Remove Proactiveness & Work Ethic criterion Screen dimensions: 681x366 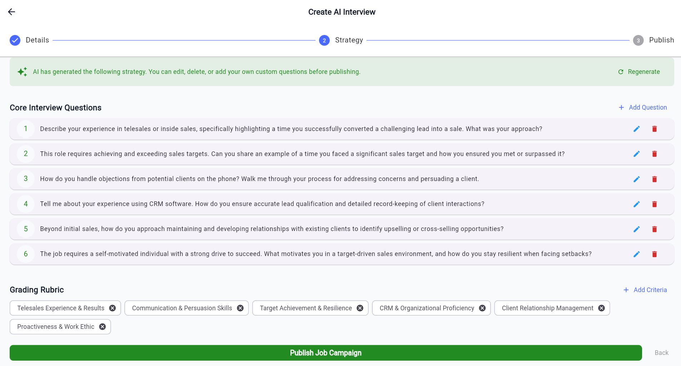(x=102, y=327)
